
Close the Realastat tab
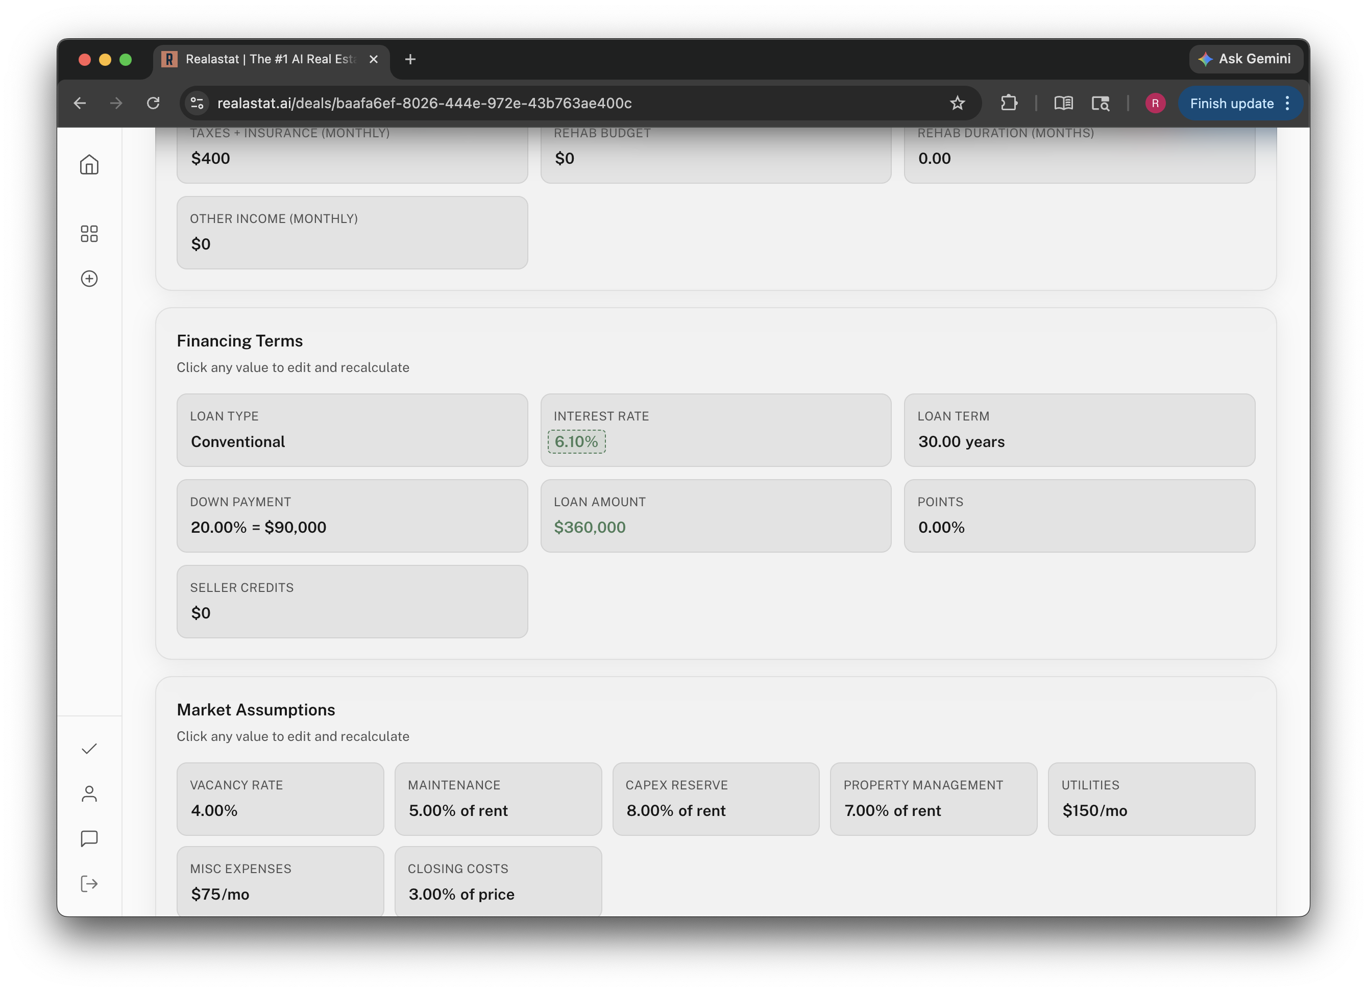[374, 59]
